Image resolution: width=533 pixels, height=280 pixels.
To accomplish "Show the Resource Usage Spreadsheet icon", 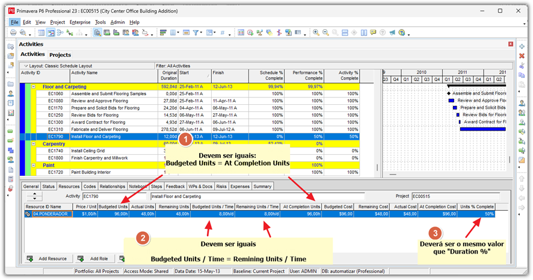I will tap(126, 33).
